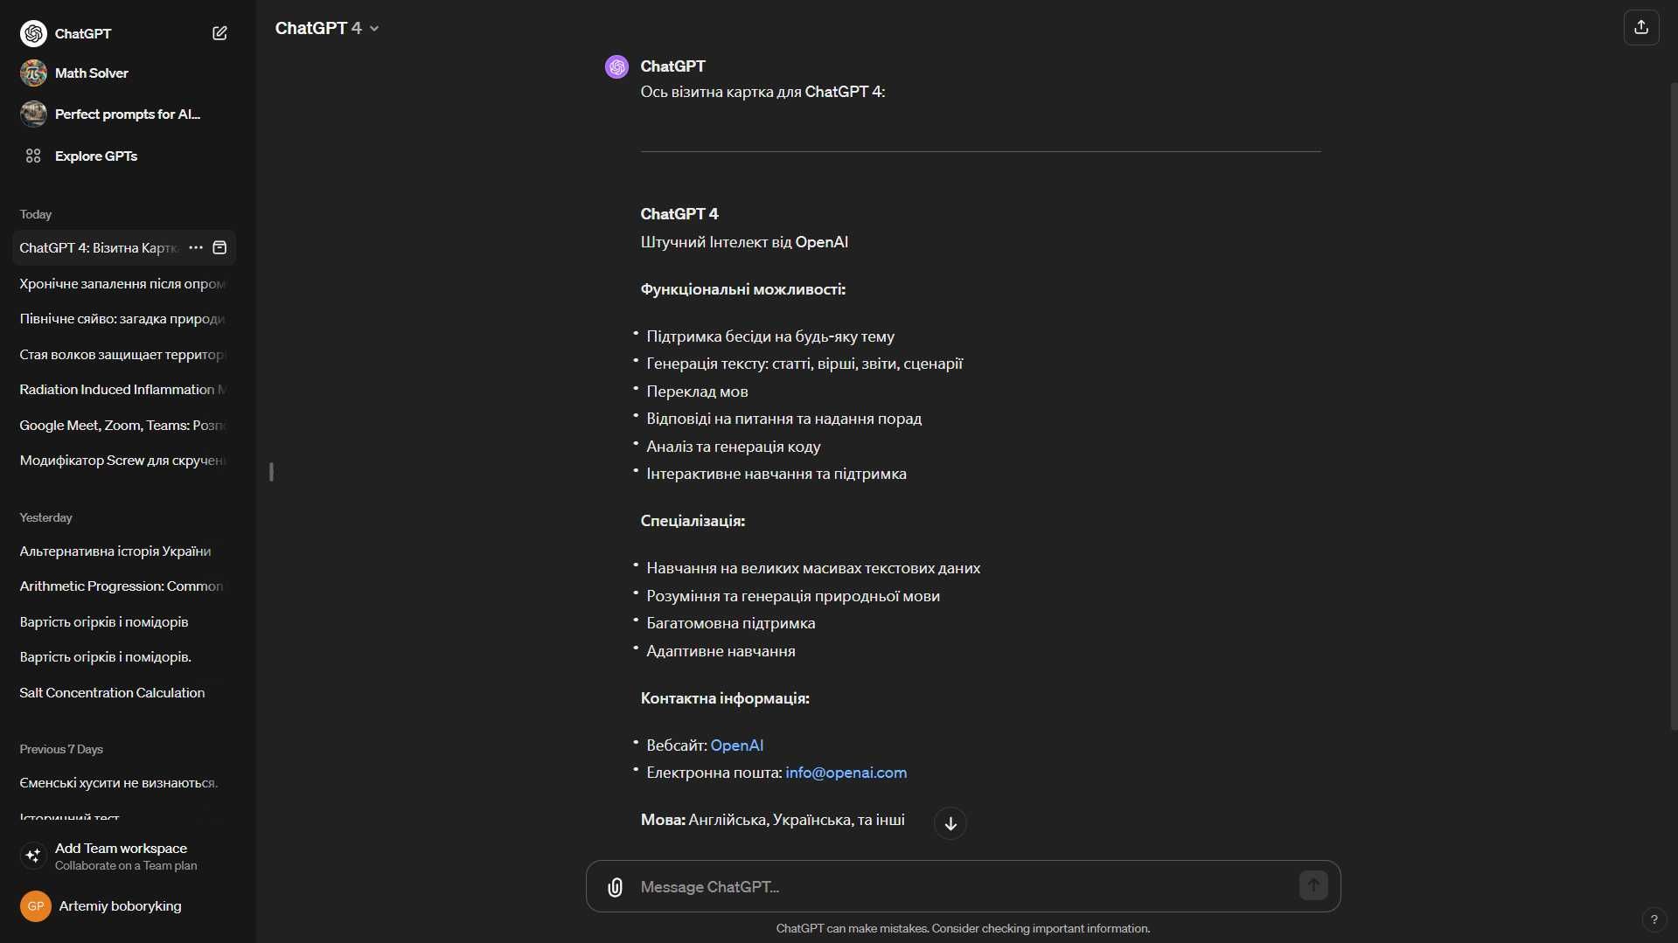
Task: Click the GP user avatar
Action: [x=36, y=906]
